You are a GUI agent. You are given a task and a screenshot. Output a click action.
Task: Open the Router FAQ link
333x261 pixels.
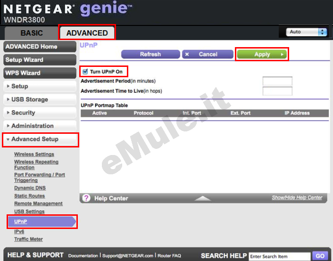(x=169, y=256)
